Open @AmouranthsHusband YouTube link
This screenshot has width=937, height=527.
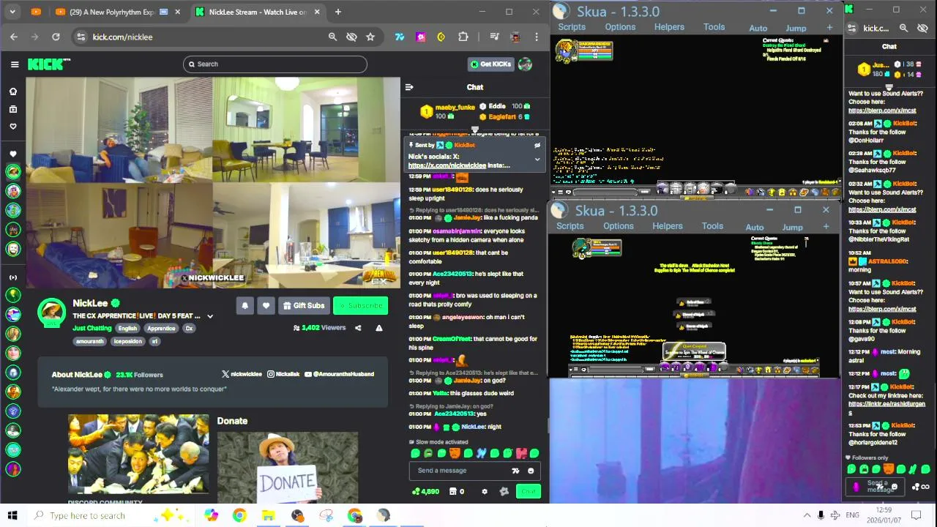pos(339,374)
